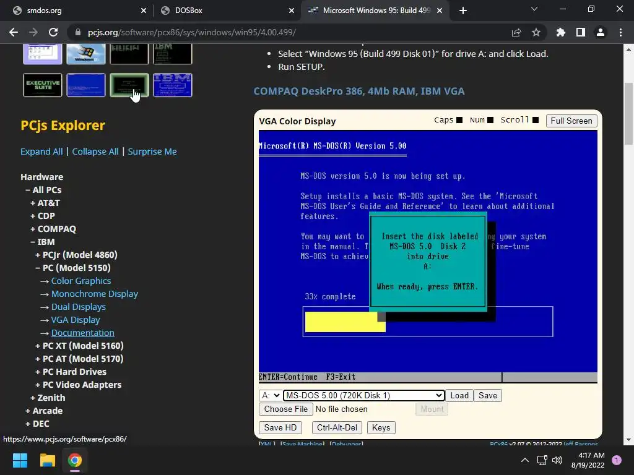Open Chrome's three-dot menu
This screenshot has height=475, width=634.
tap(620, 32)
